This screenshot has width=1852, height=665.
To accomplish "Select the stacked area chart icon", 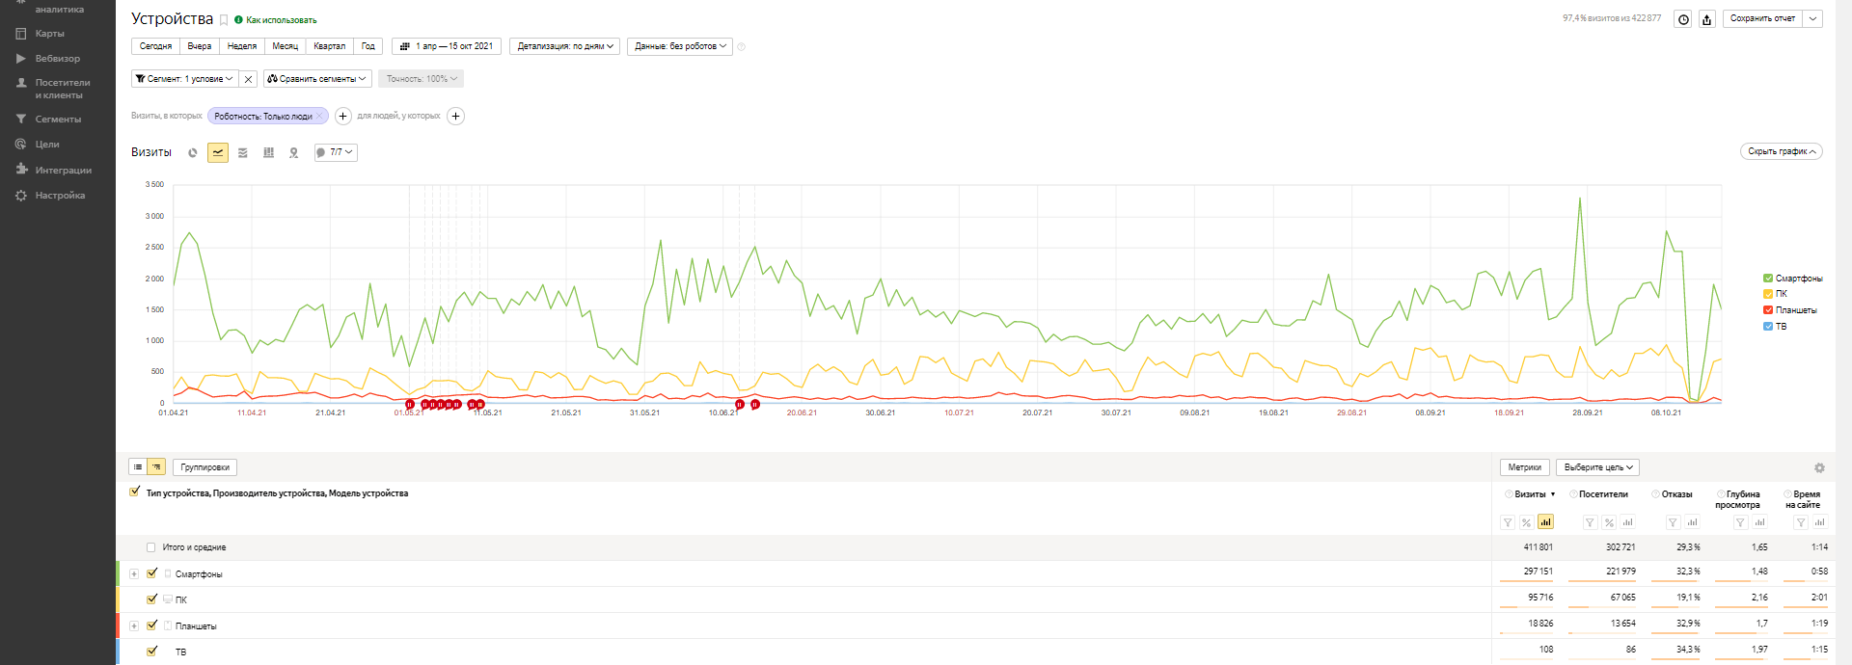I will [243, 152].
